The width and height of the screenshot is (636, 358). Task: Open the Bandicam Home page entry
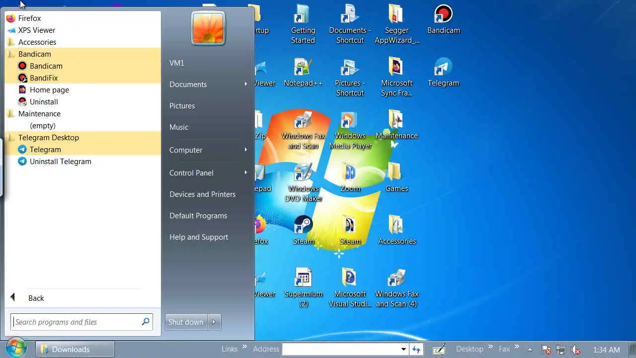tap(82, 90)
